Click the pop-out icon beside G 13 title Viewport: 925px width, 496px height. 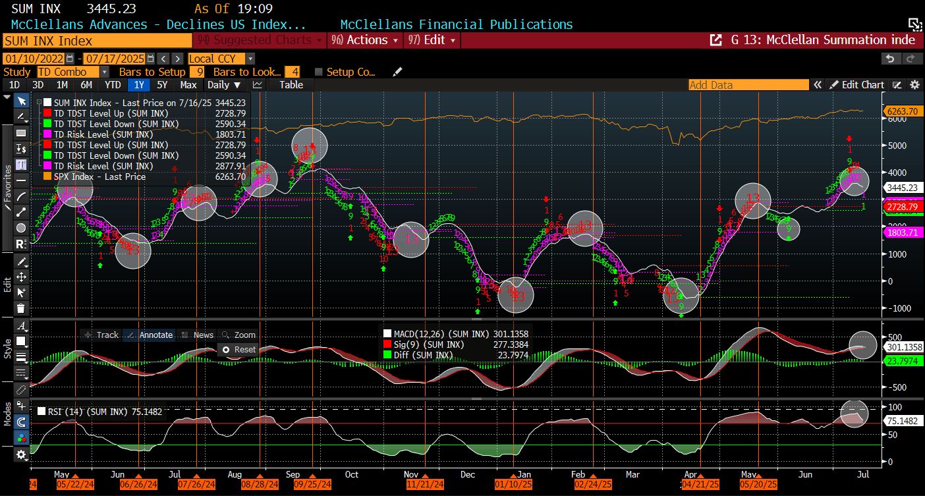click(x=715, y=40)
